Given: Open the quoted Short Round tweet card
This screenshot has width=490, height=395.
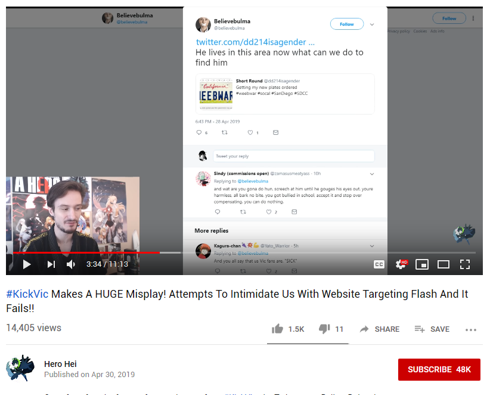Looking at the screenshot, I should click(x=285, y=94).
